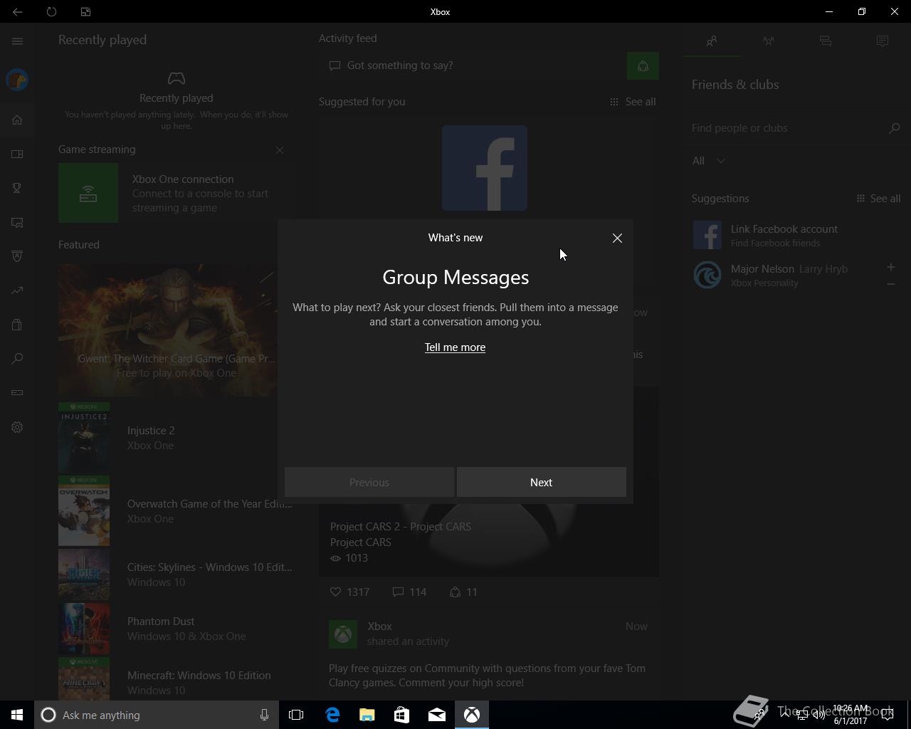911x729 pixels.
Task: Open Overwatch Game of the Year Edition
Action: click(x=176, y=510)
